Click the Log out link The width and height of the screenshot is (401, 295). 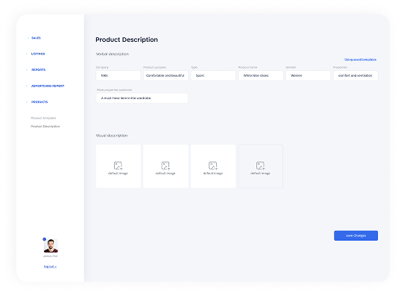50,267
